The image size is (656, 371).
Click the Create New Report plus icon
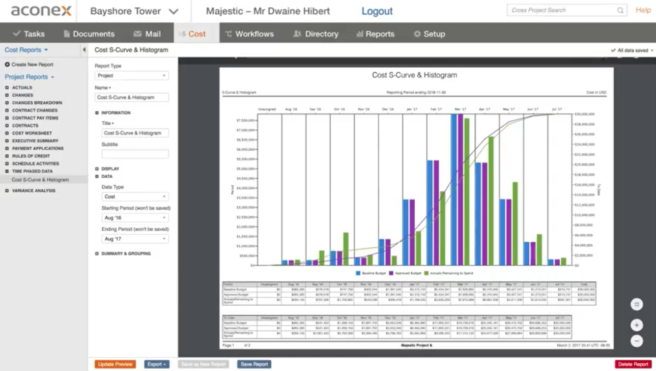point(8,65)
